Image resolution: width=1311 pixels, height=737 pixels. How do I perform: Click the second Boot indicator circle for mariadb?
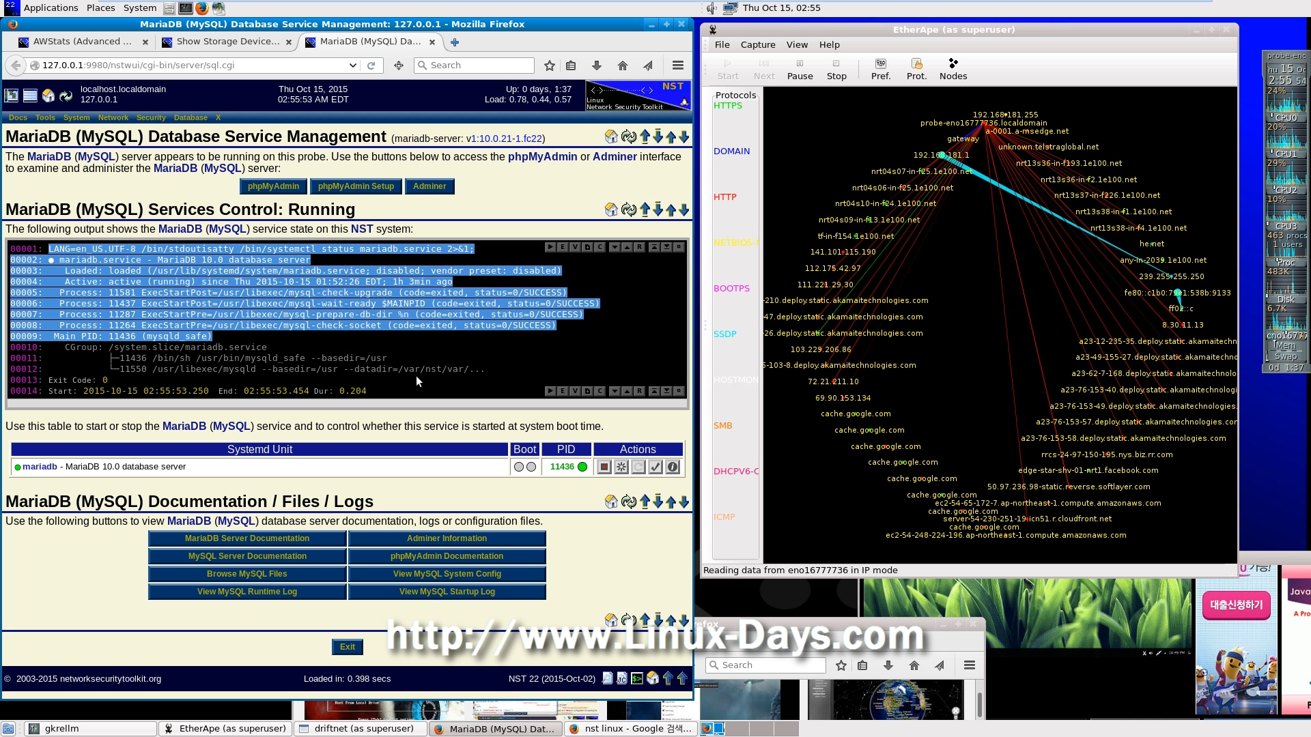click(x=531, y=467)
